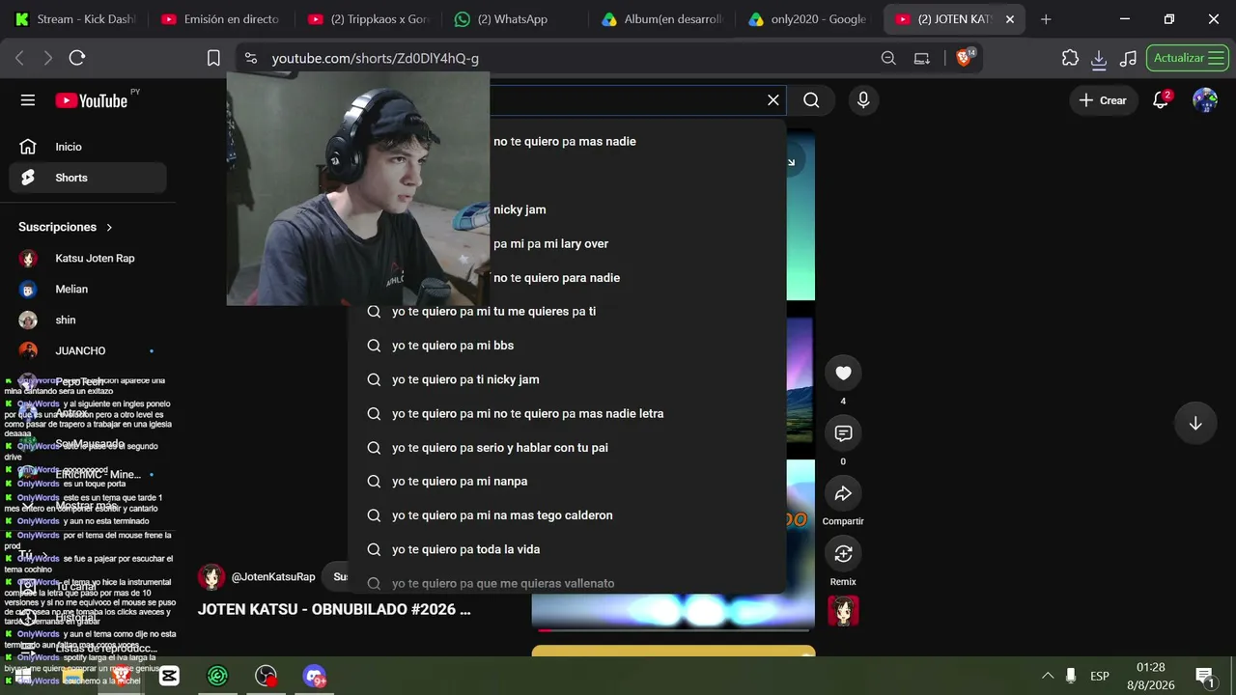Screen dimensions: 1236x695
Task: Click the Compartir share arrow icon
Action: click(x=843, y=493)
